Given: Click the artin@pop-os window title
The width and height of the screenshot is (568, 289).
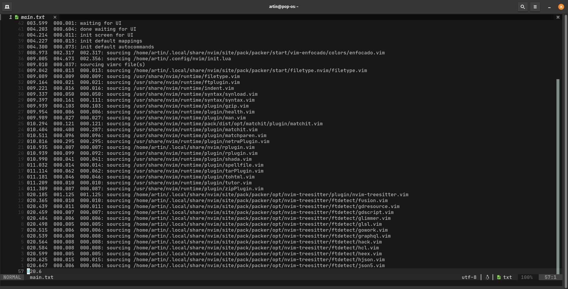Looking at the screenshot, I should [284, 7].
